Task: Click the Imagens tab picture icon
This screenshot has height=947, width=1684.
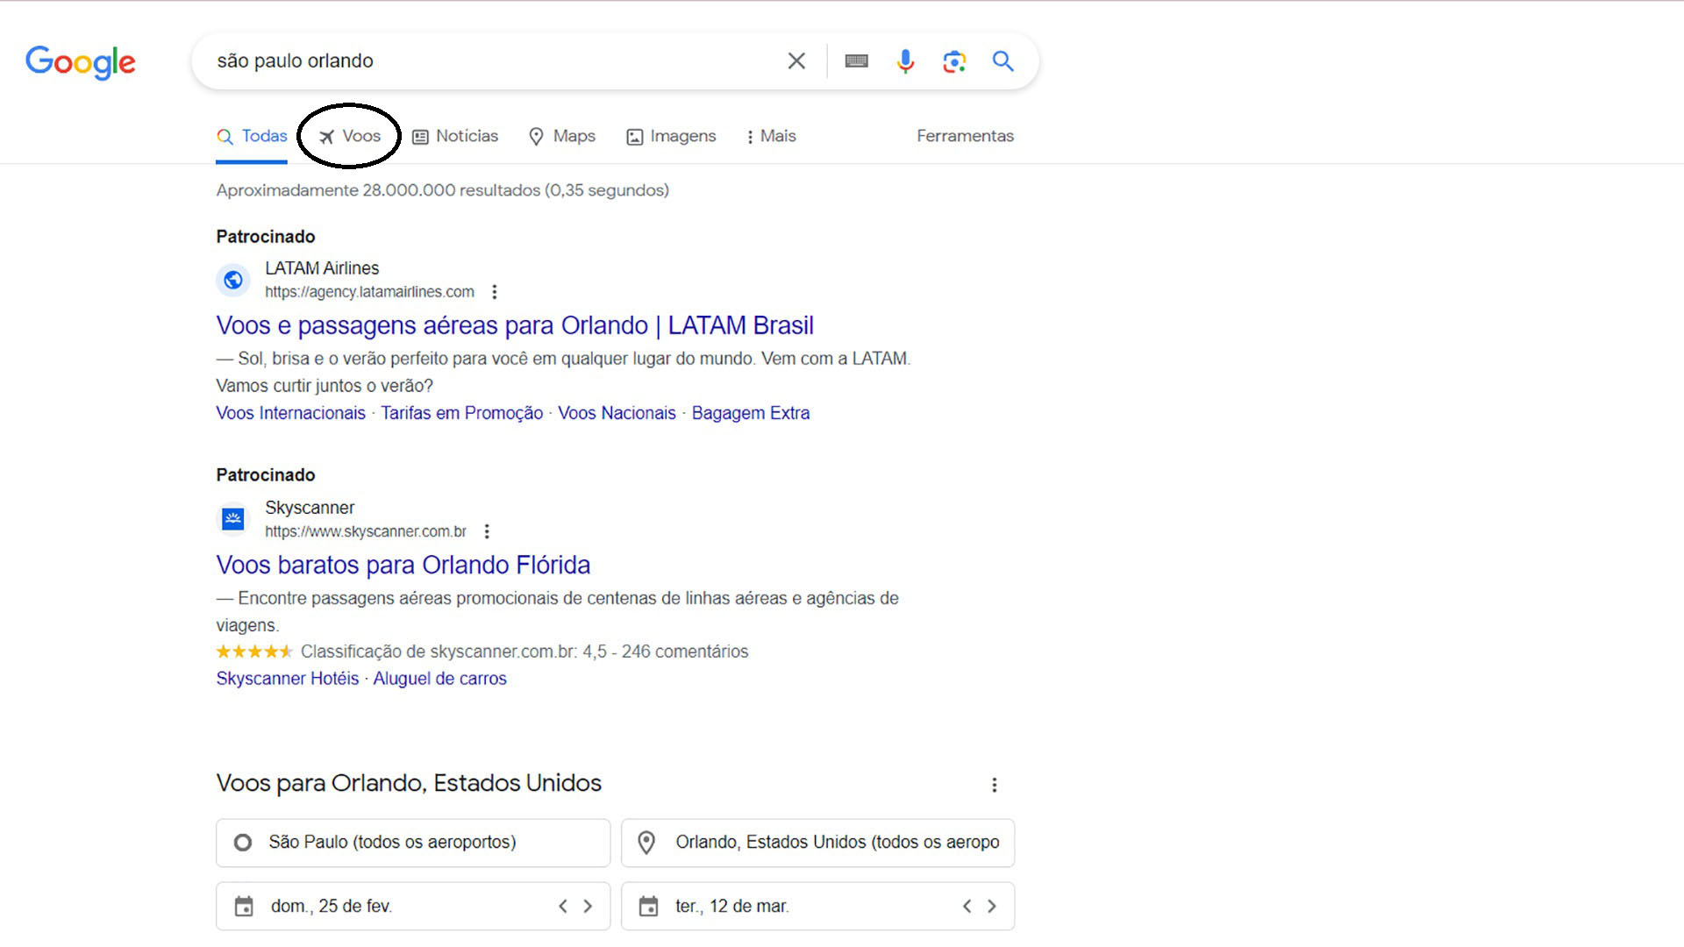Action: coord(634,137)
